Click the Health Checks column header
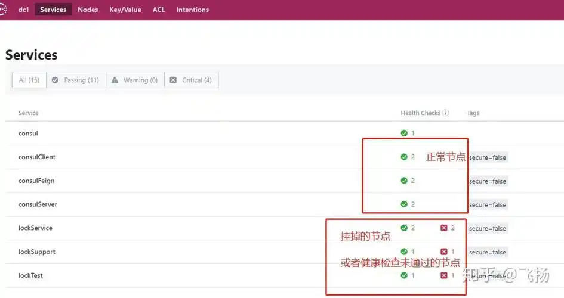564x298 pixels. coord(421,113)
